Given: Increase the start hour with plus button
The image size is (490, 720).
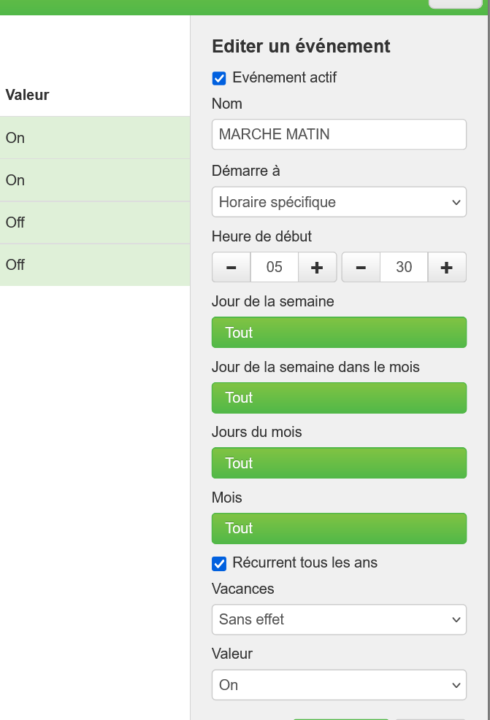Looking at the screenshot, I should point(317,267).
